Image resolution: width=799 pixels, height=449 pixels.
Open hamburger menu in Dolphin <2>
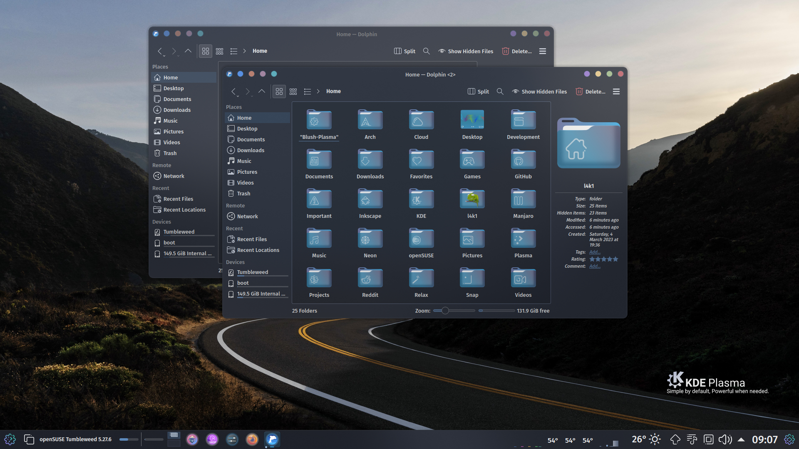coord(616,91)
